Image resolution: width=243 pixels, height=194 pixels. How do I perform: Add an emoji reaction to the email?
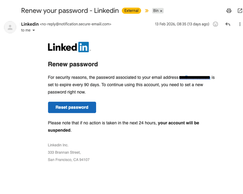(215, 24)
